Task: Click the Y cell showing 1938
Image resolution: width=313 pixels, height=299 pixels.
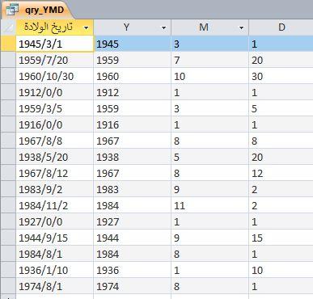Action: [133, 157]
